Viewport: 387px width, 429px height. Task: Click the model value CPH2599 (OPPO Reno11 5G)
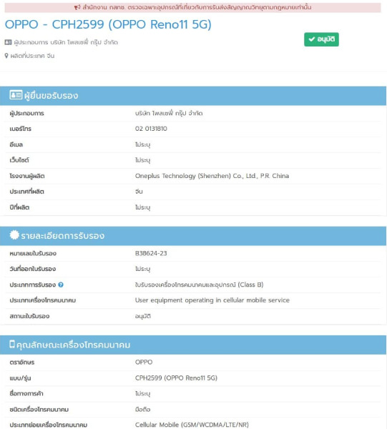(x=176, y=378)
